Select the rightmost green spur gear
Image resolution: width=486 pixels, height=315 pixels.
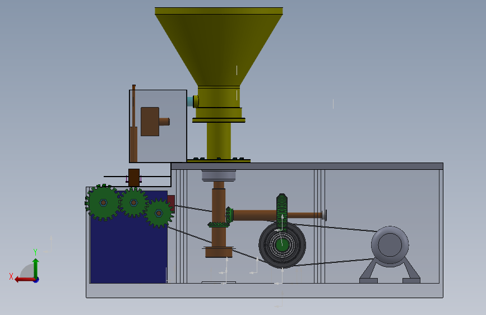coord(159,213)
